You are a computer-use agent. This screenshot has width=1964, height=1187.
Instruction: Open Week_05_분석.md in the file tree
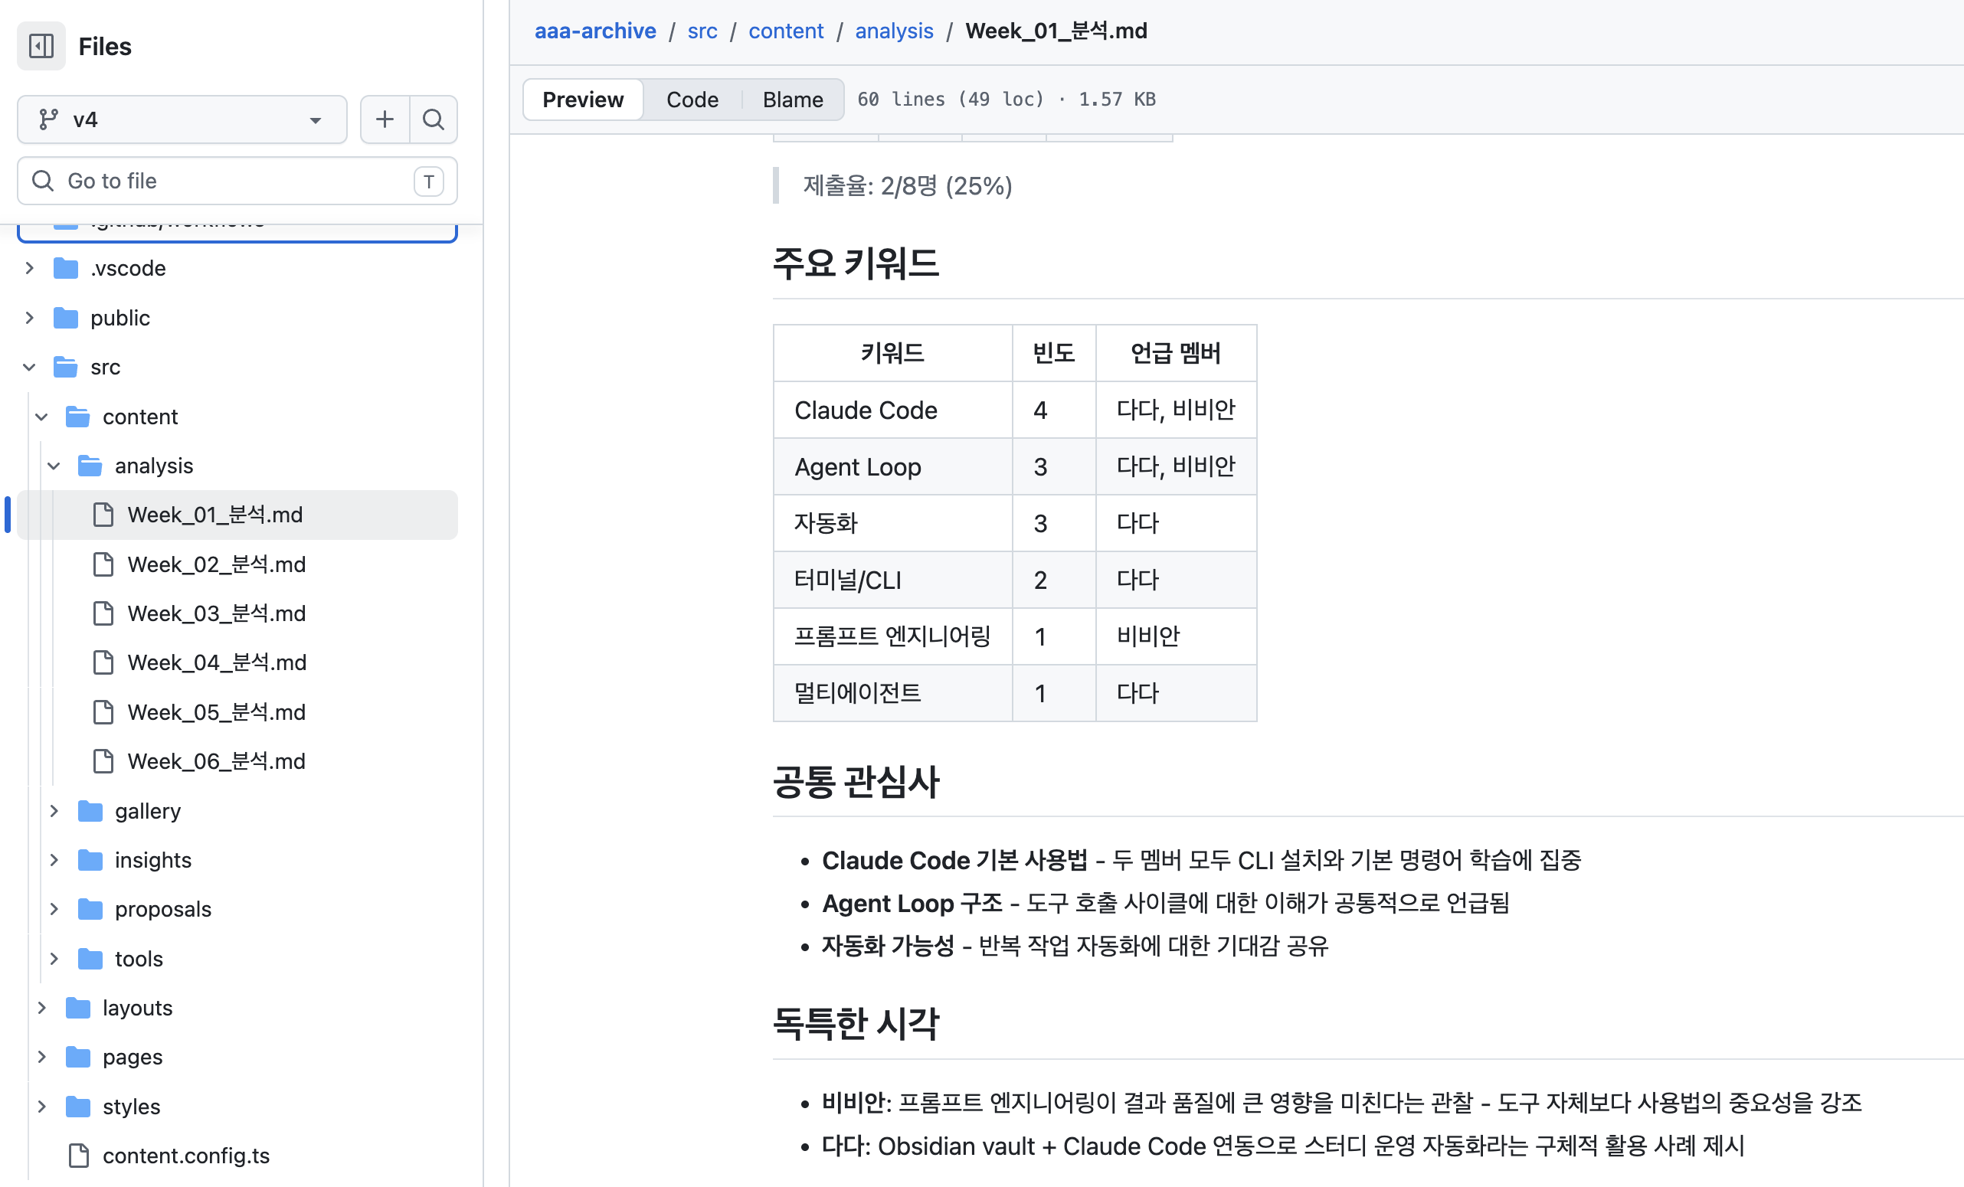[237, 712]
